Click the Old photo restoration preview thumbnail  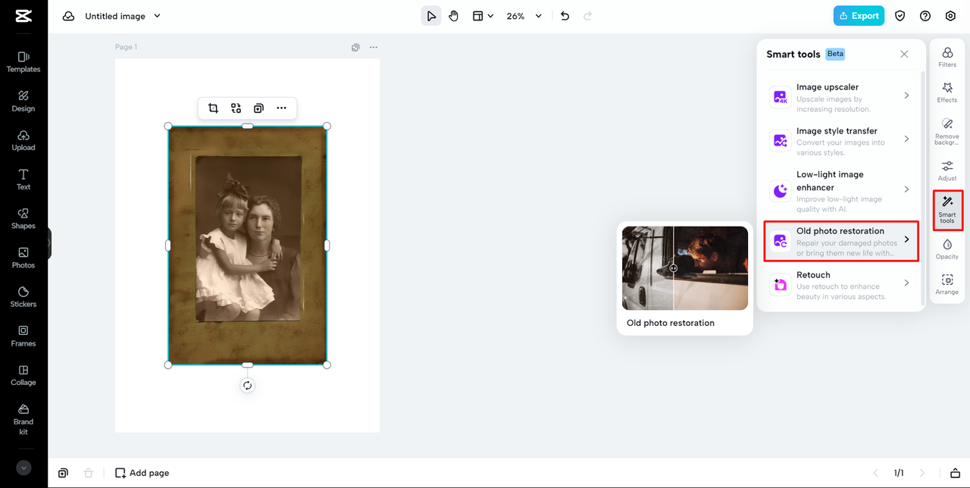pyautogui.click(x=685, y=268)
